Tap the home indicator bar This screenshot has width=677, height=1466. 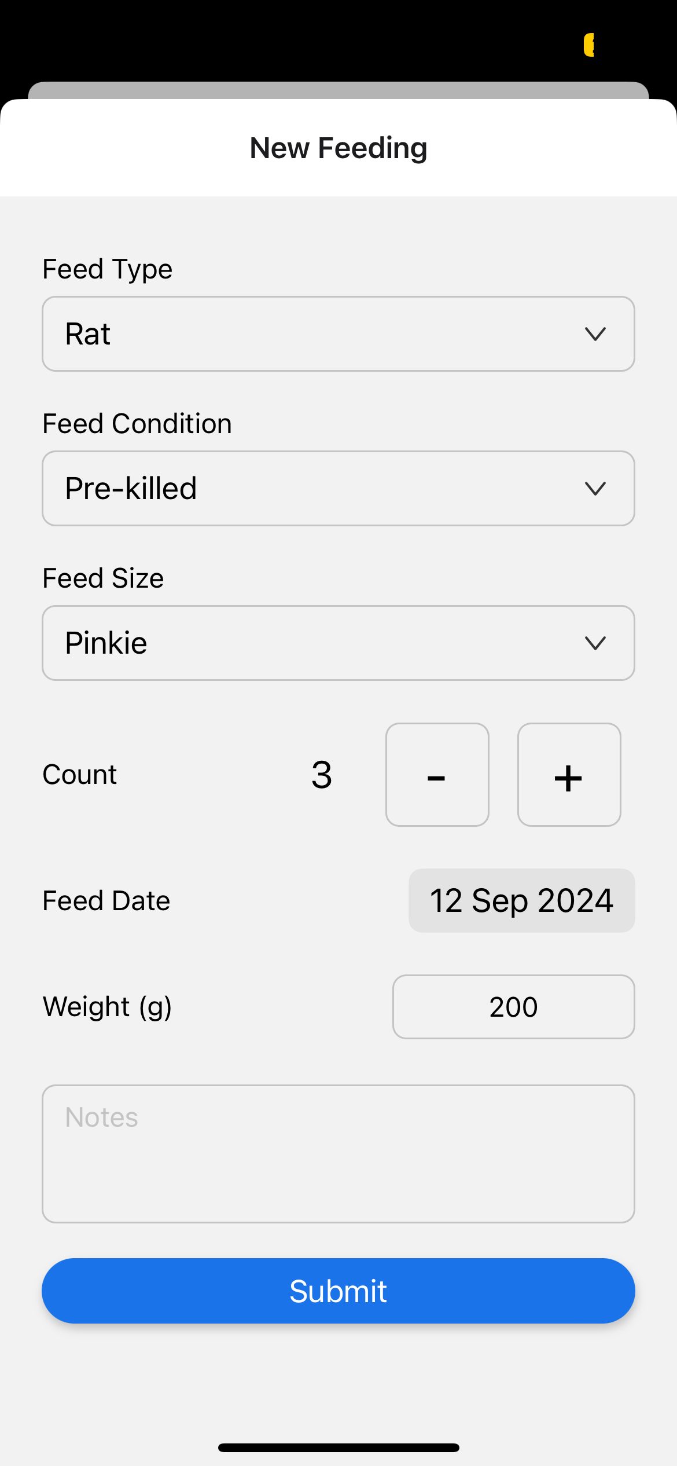pos(338,1447)
